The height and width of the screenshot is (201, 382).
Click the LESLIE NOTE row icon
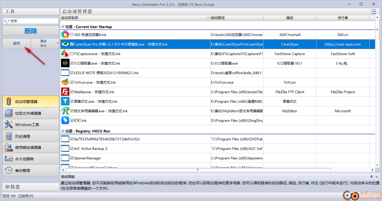(x=65, y=73)
